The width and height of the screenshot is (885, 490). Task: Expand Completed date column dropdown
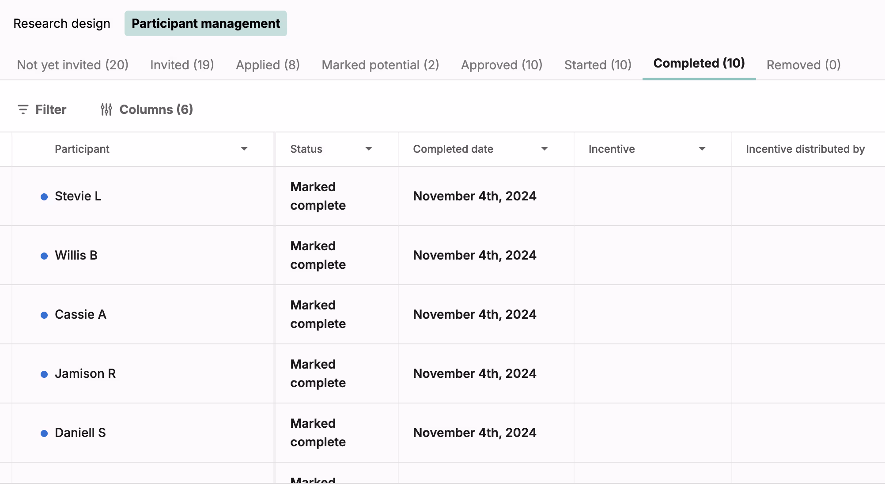click(544, 149)
